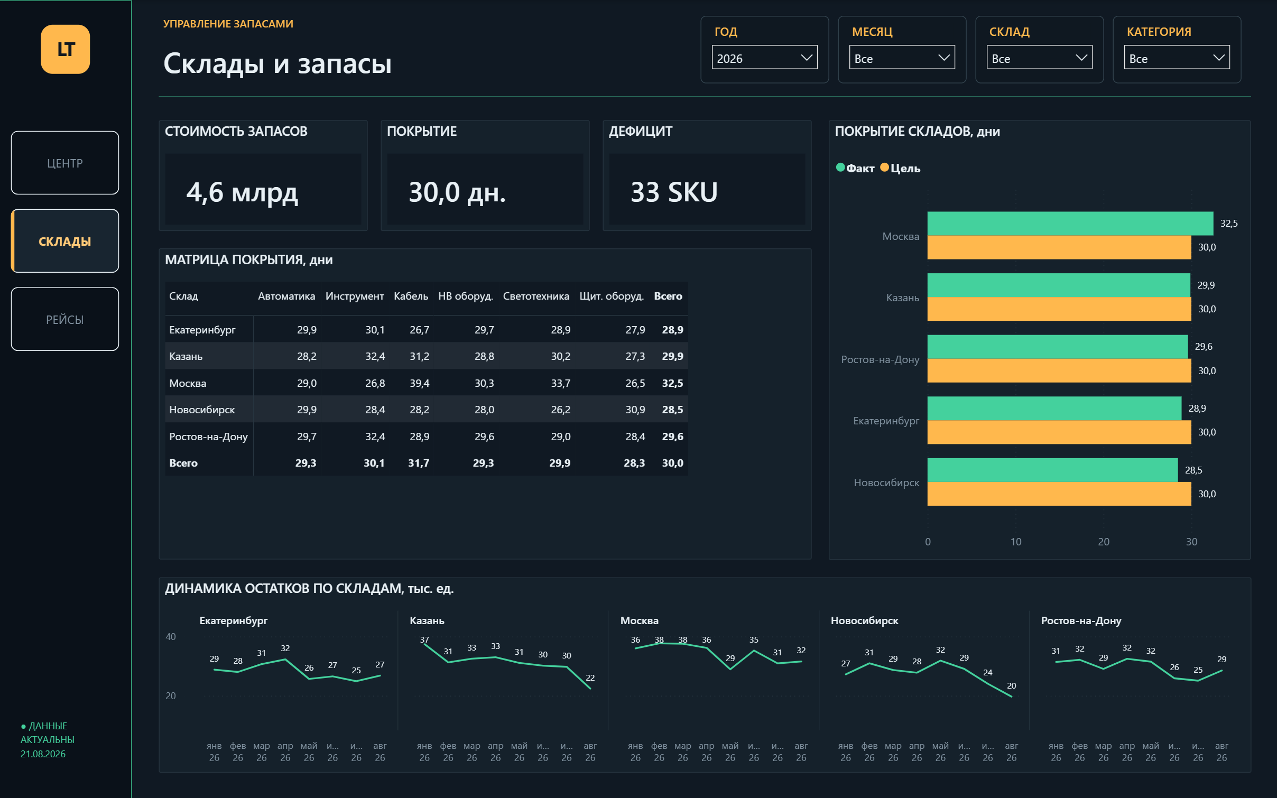Click the green data status indicator
Viewport: 1277px width, 798px height.
(x=23, y=727)
